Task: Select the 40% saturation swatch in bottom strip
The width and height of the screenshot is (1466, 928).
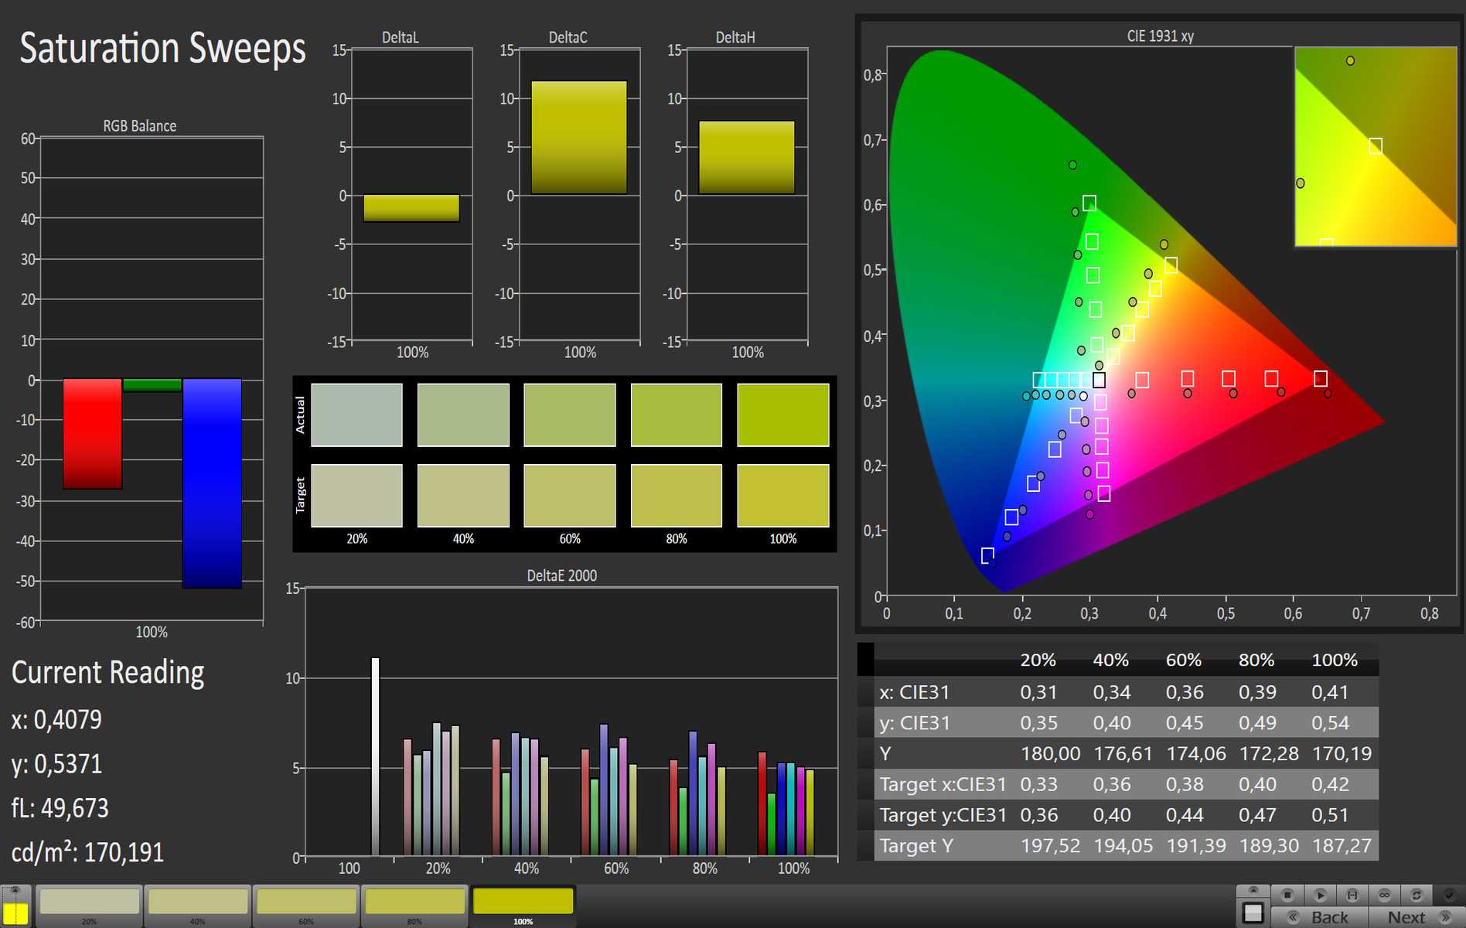Action: (198, 903)
